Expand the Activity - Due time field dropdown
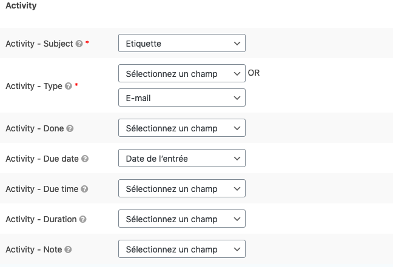This screenshot has height=267, width=393. coord(182,188)
